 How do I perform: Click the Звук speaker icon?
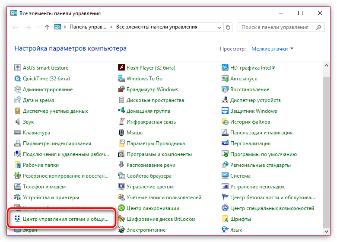(18, 122)
